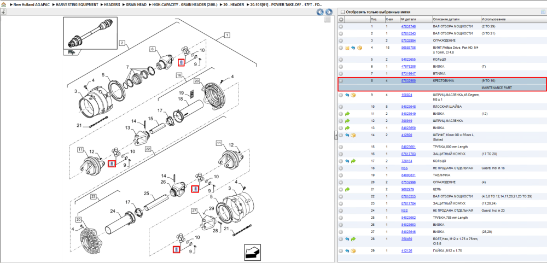Click the box icon for part 412690
This screenshot has width=547, height=263.
[353, 135]
